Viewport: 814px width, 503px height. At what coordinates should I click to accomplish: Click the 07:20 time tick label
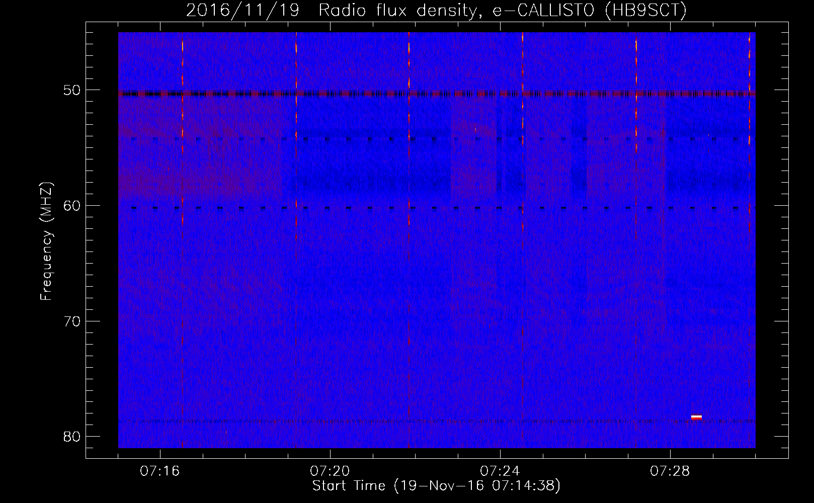[x=330, y=471]
